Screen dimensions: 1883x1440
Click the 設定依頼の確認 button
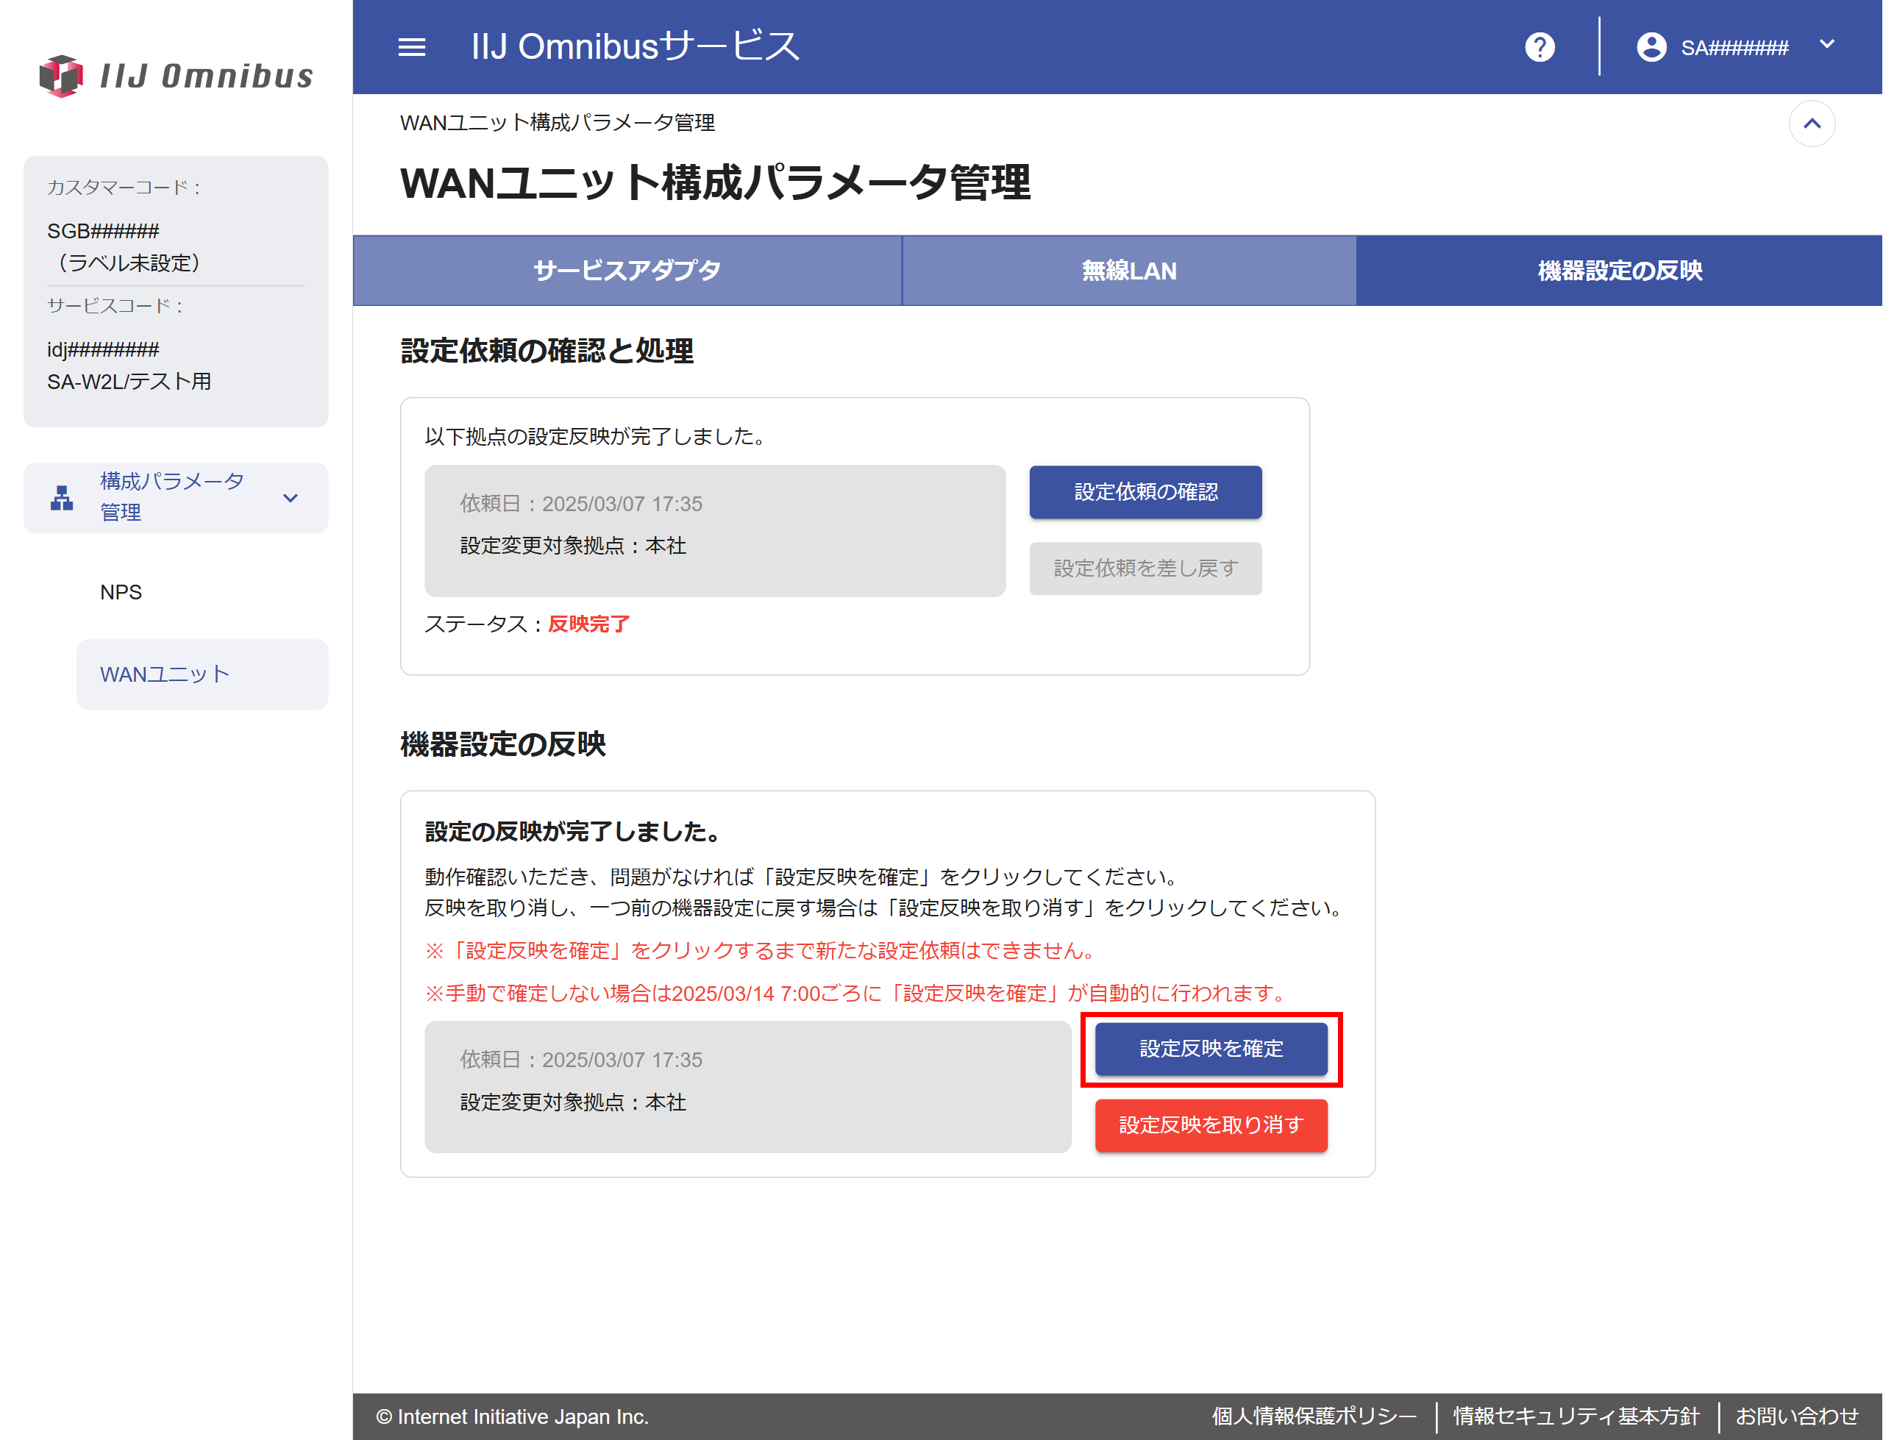[x=1145, y=492]
